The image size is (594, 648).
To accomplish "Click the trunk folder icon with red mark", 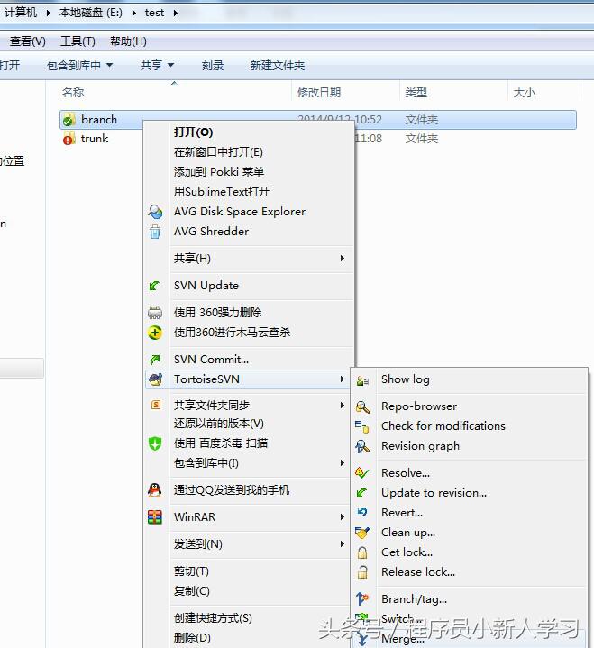I will tap(69, 139).
